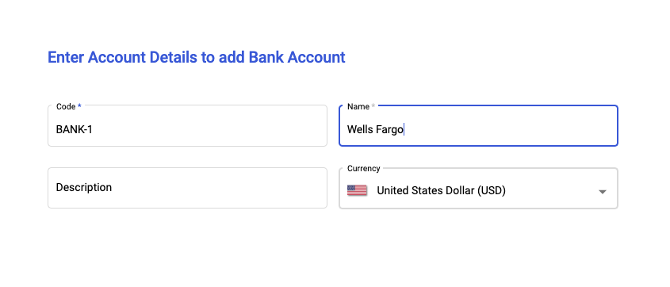
Task: Click the gray asterisk beside Name label
Action: (373, 106)
